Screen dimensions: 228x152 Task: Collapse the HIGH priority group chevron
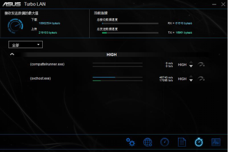12,54
